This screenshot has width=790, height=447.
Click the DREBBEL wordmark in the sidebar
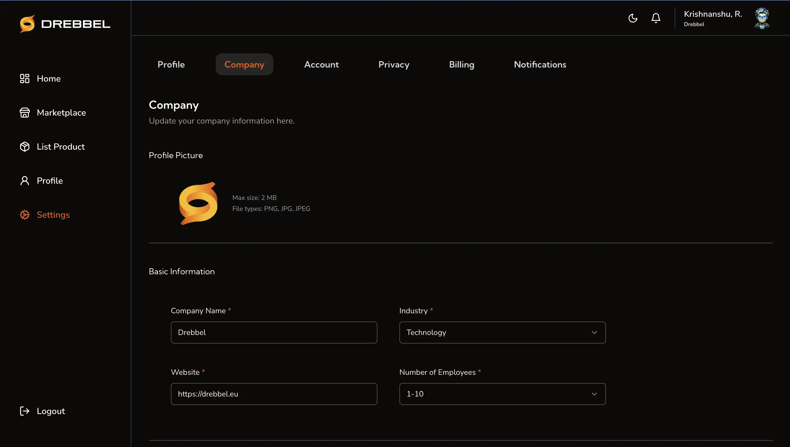coord(76,24)
